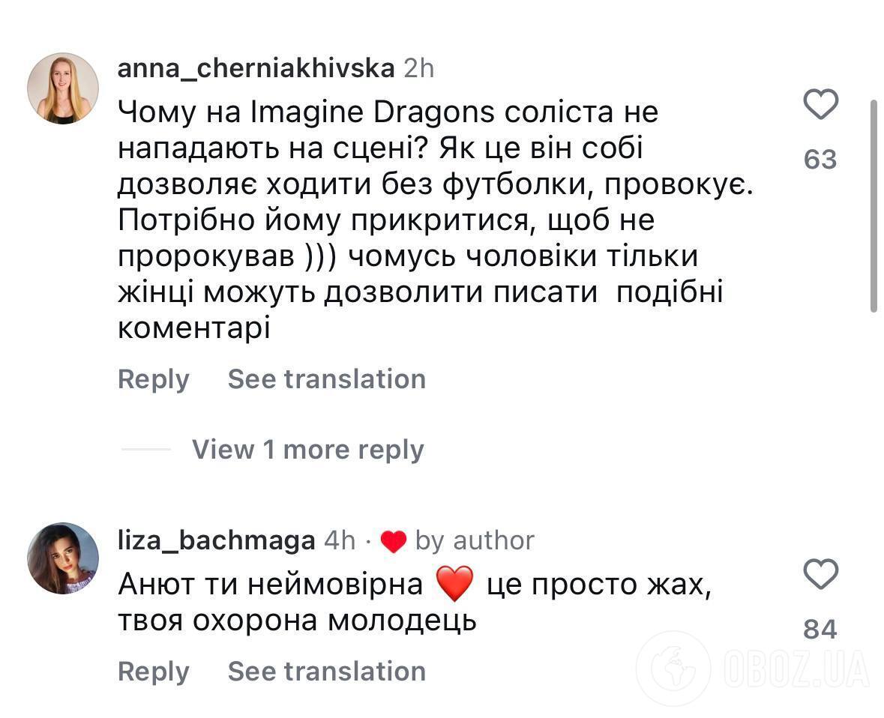
Task: Toggle the author's heart reaction badge
Action: tap(394, 539)
